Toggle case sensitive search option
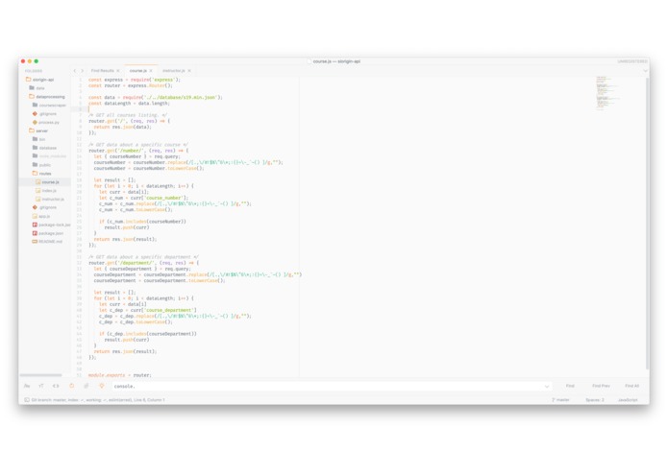 point(41,386)
